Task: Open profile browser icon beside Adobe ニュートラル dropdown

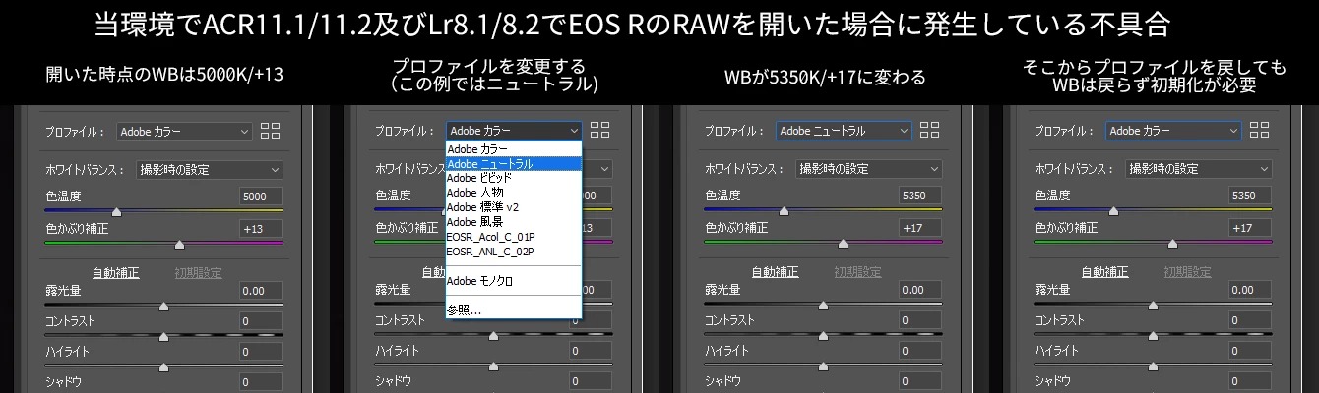Action: pos(930,130)
